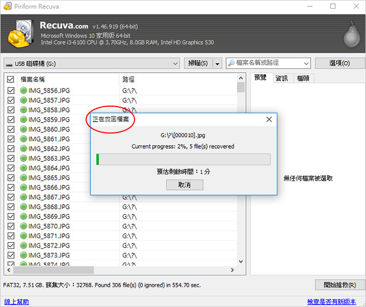Click the 開始搶救(R) recover button
This screenshot has width=366, height=307.
(x=340, y=285)
